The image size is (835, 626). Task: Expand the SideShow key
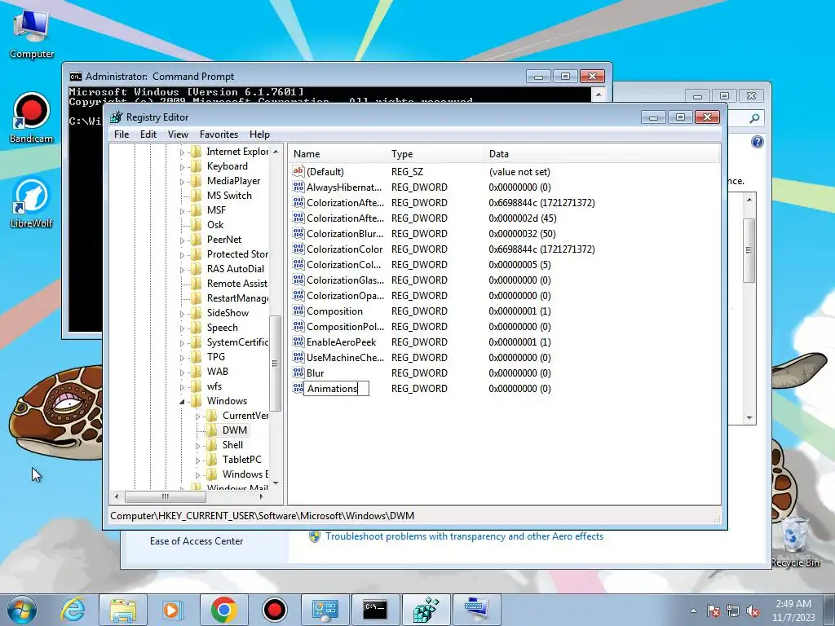182,314
